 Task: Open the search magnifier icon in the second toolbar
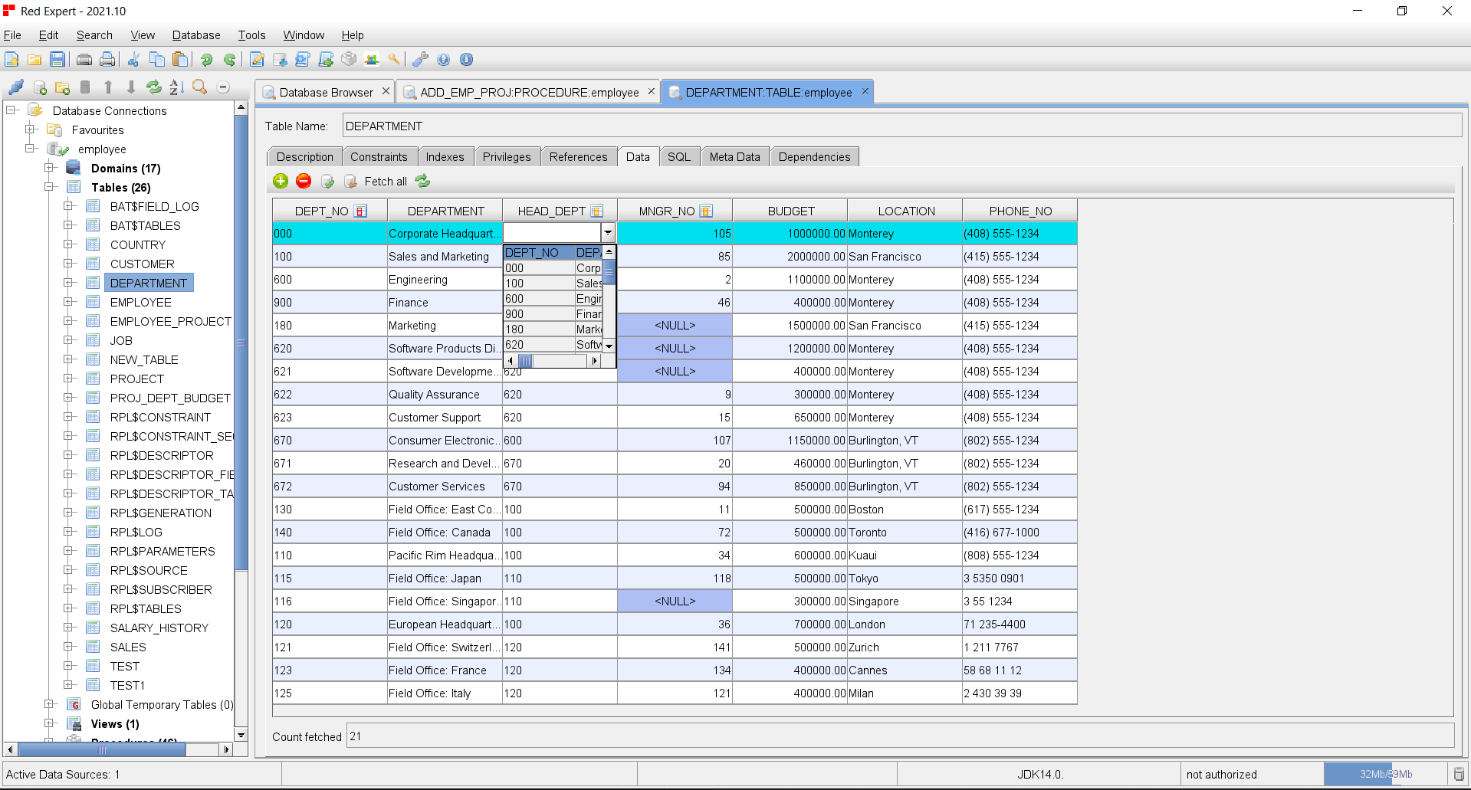(x=199, y=87)
